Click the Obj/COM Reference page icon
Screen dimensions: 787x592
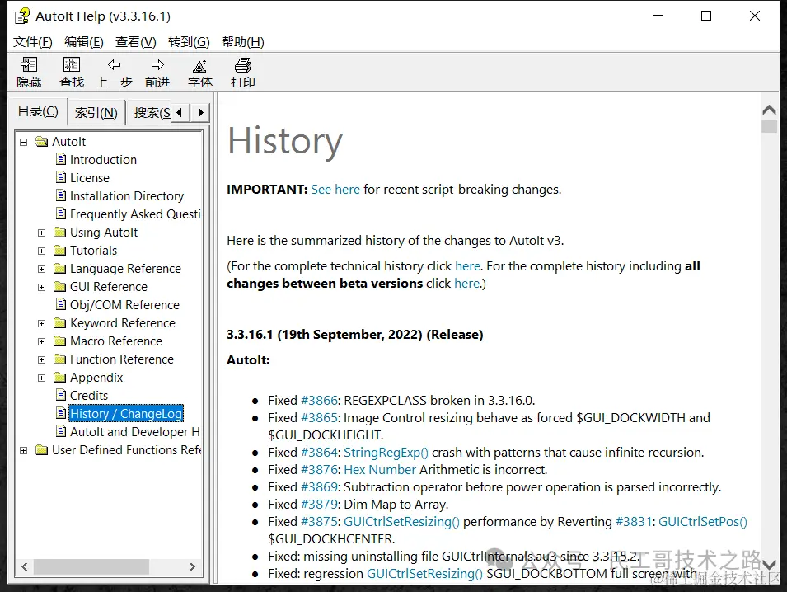click(x=61, y=304)
